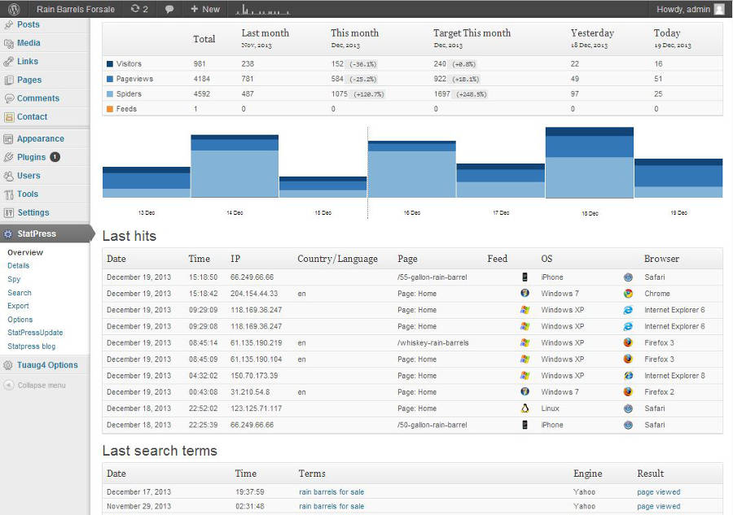Open the Rain Barrels Forsale site link
The width and height of the screenshot is (733, 515).
pos(75,9)
